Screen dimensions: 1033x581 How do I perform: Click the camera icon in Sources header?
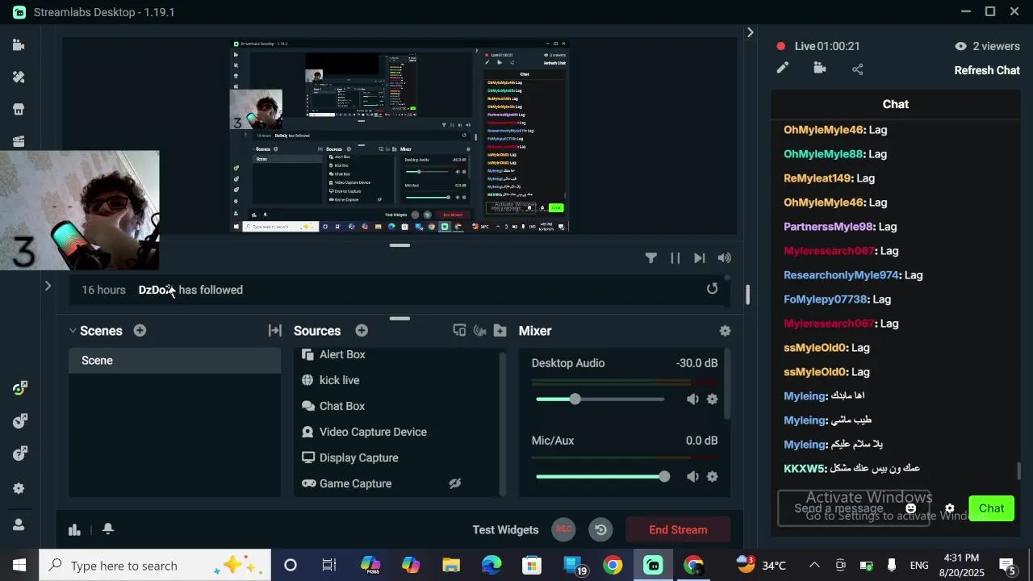pos(480,331)
